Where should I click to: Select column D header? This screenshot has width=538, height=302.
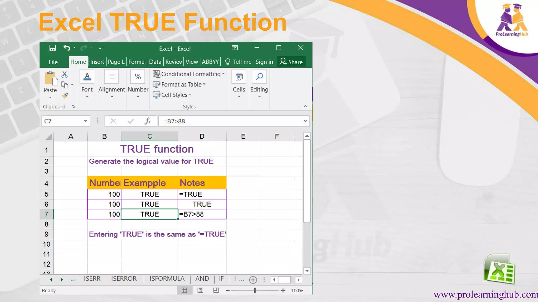tap(202, 136)
